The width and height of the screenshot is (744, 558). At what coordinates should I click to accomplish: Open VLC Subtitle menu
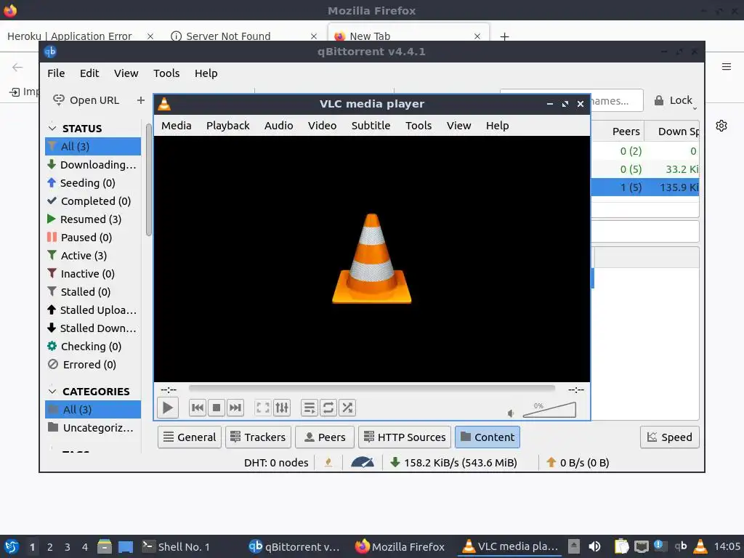(371, 126)
